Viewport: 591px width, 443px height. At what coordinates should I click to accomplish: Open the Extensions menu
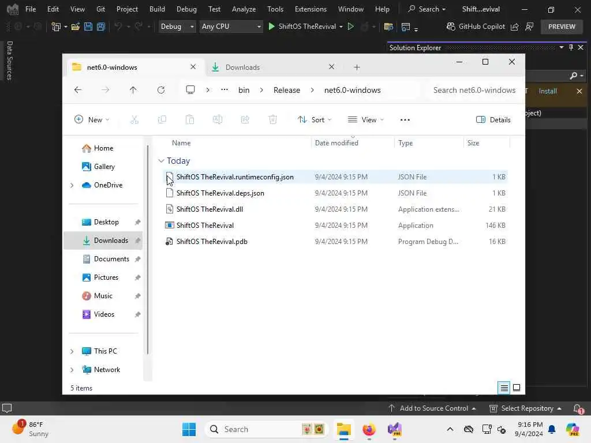311,9
